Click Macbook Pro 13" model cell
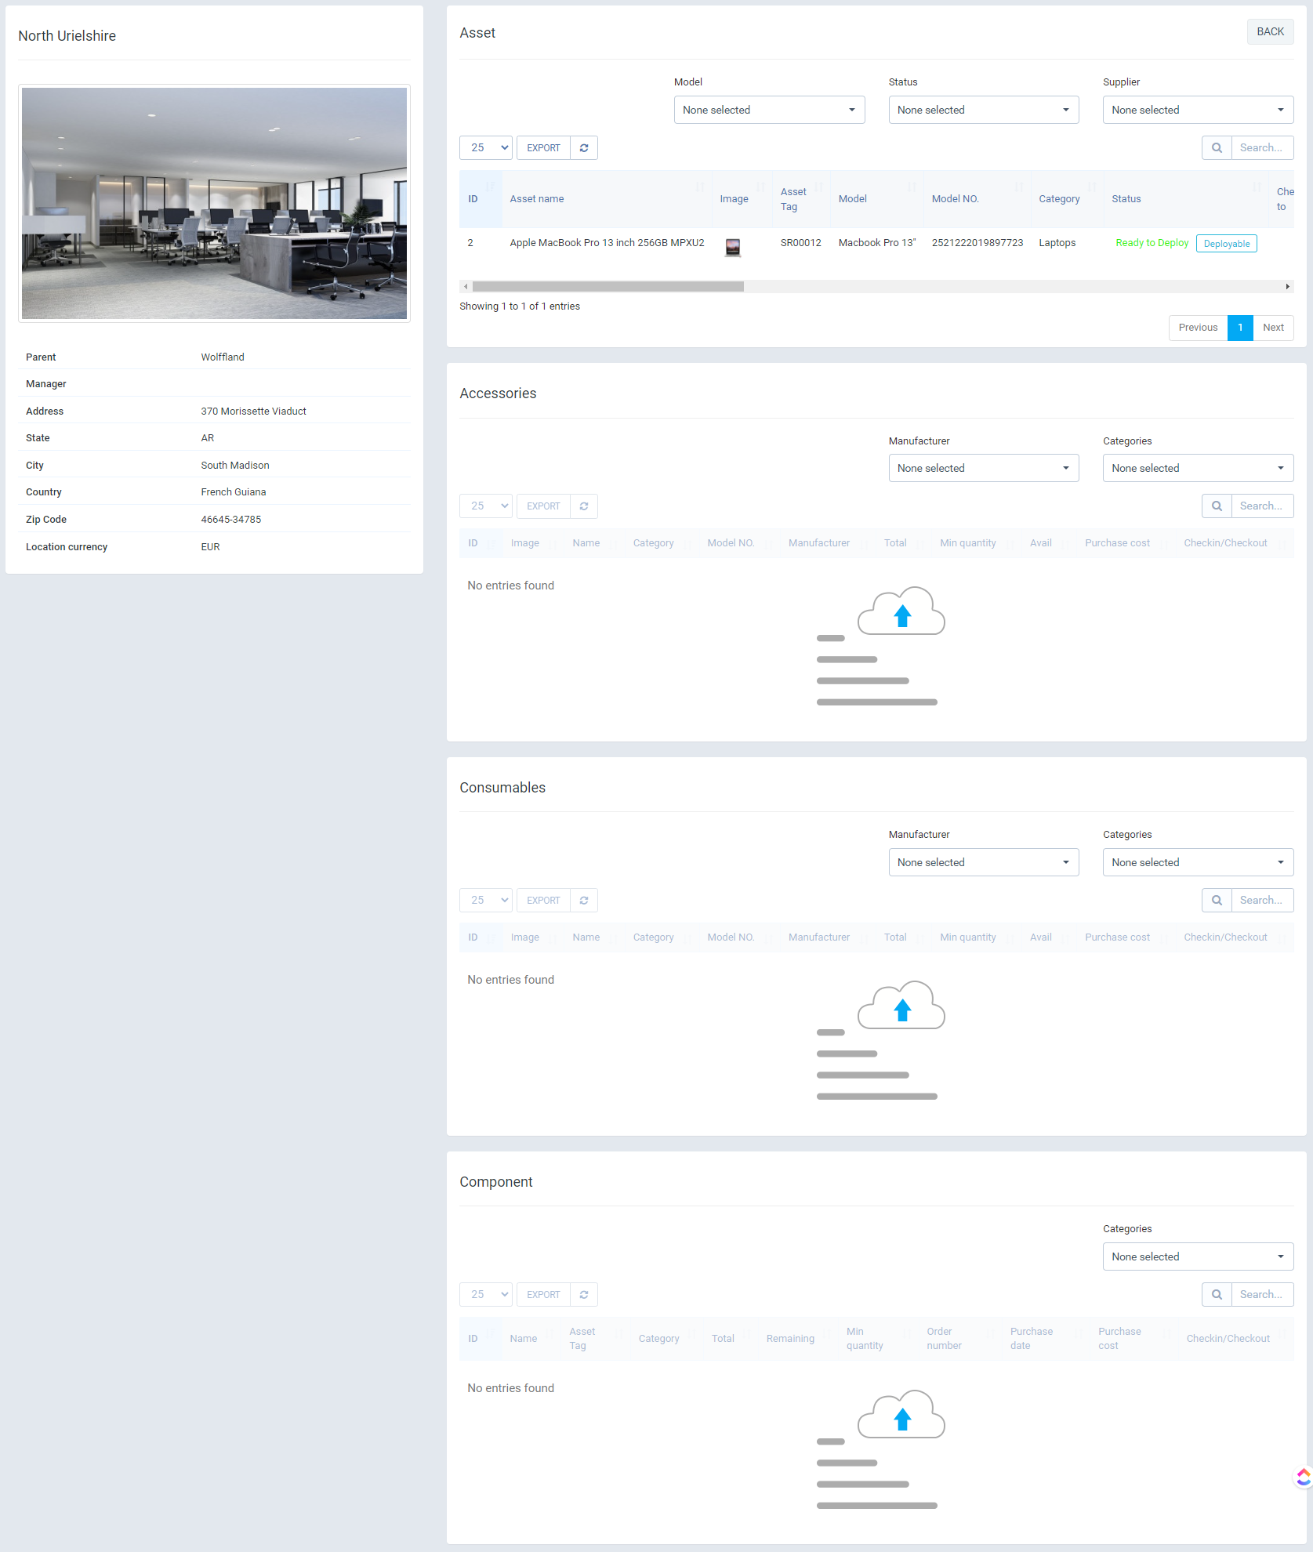The image size is (1313, 1552). pos(876,243)
